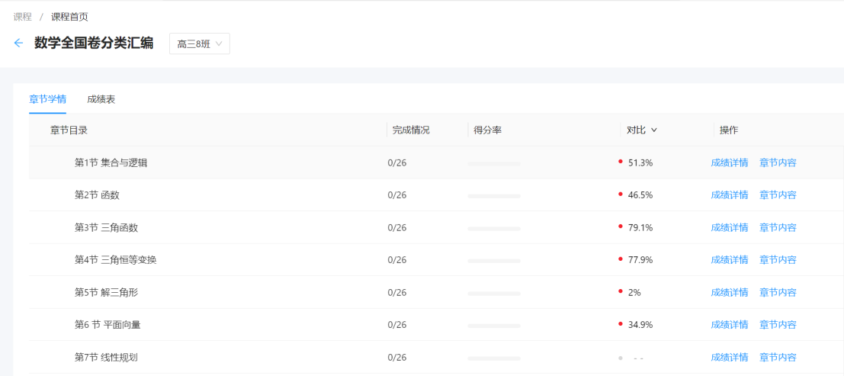Open 成绩详情 for 第2节 函数
The height and width of the screenshot is (376, 844).
730,195
